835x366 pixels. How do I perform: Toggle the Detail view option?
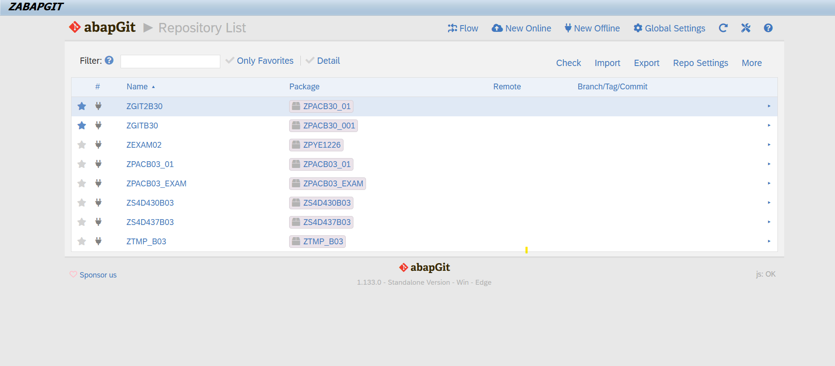coord(323,61)
